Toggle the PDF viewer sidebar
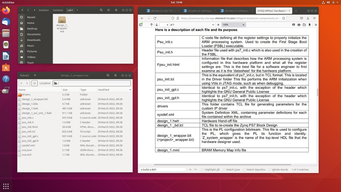341x192 pixels. 141,25
